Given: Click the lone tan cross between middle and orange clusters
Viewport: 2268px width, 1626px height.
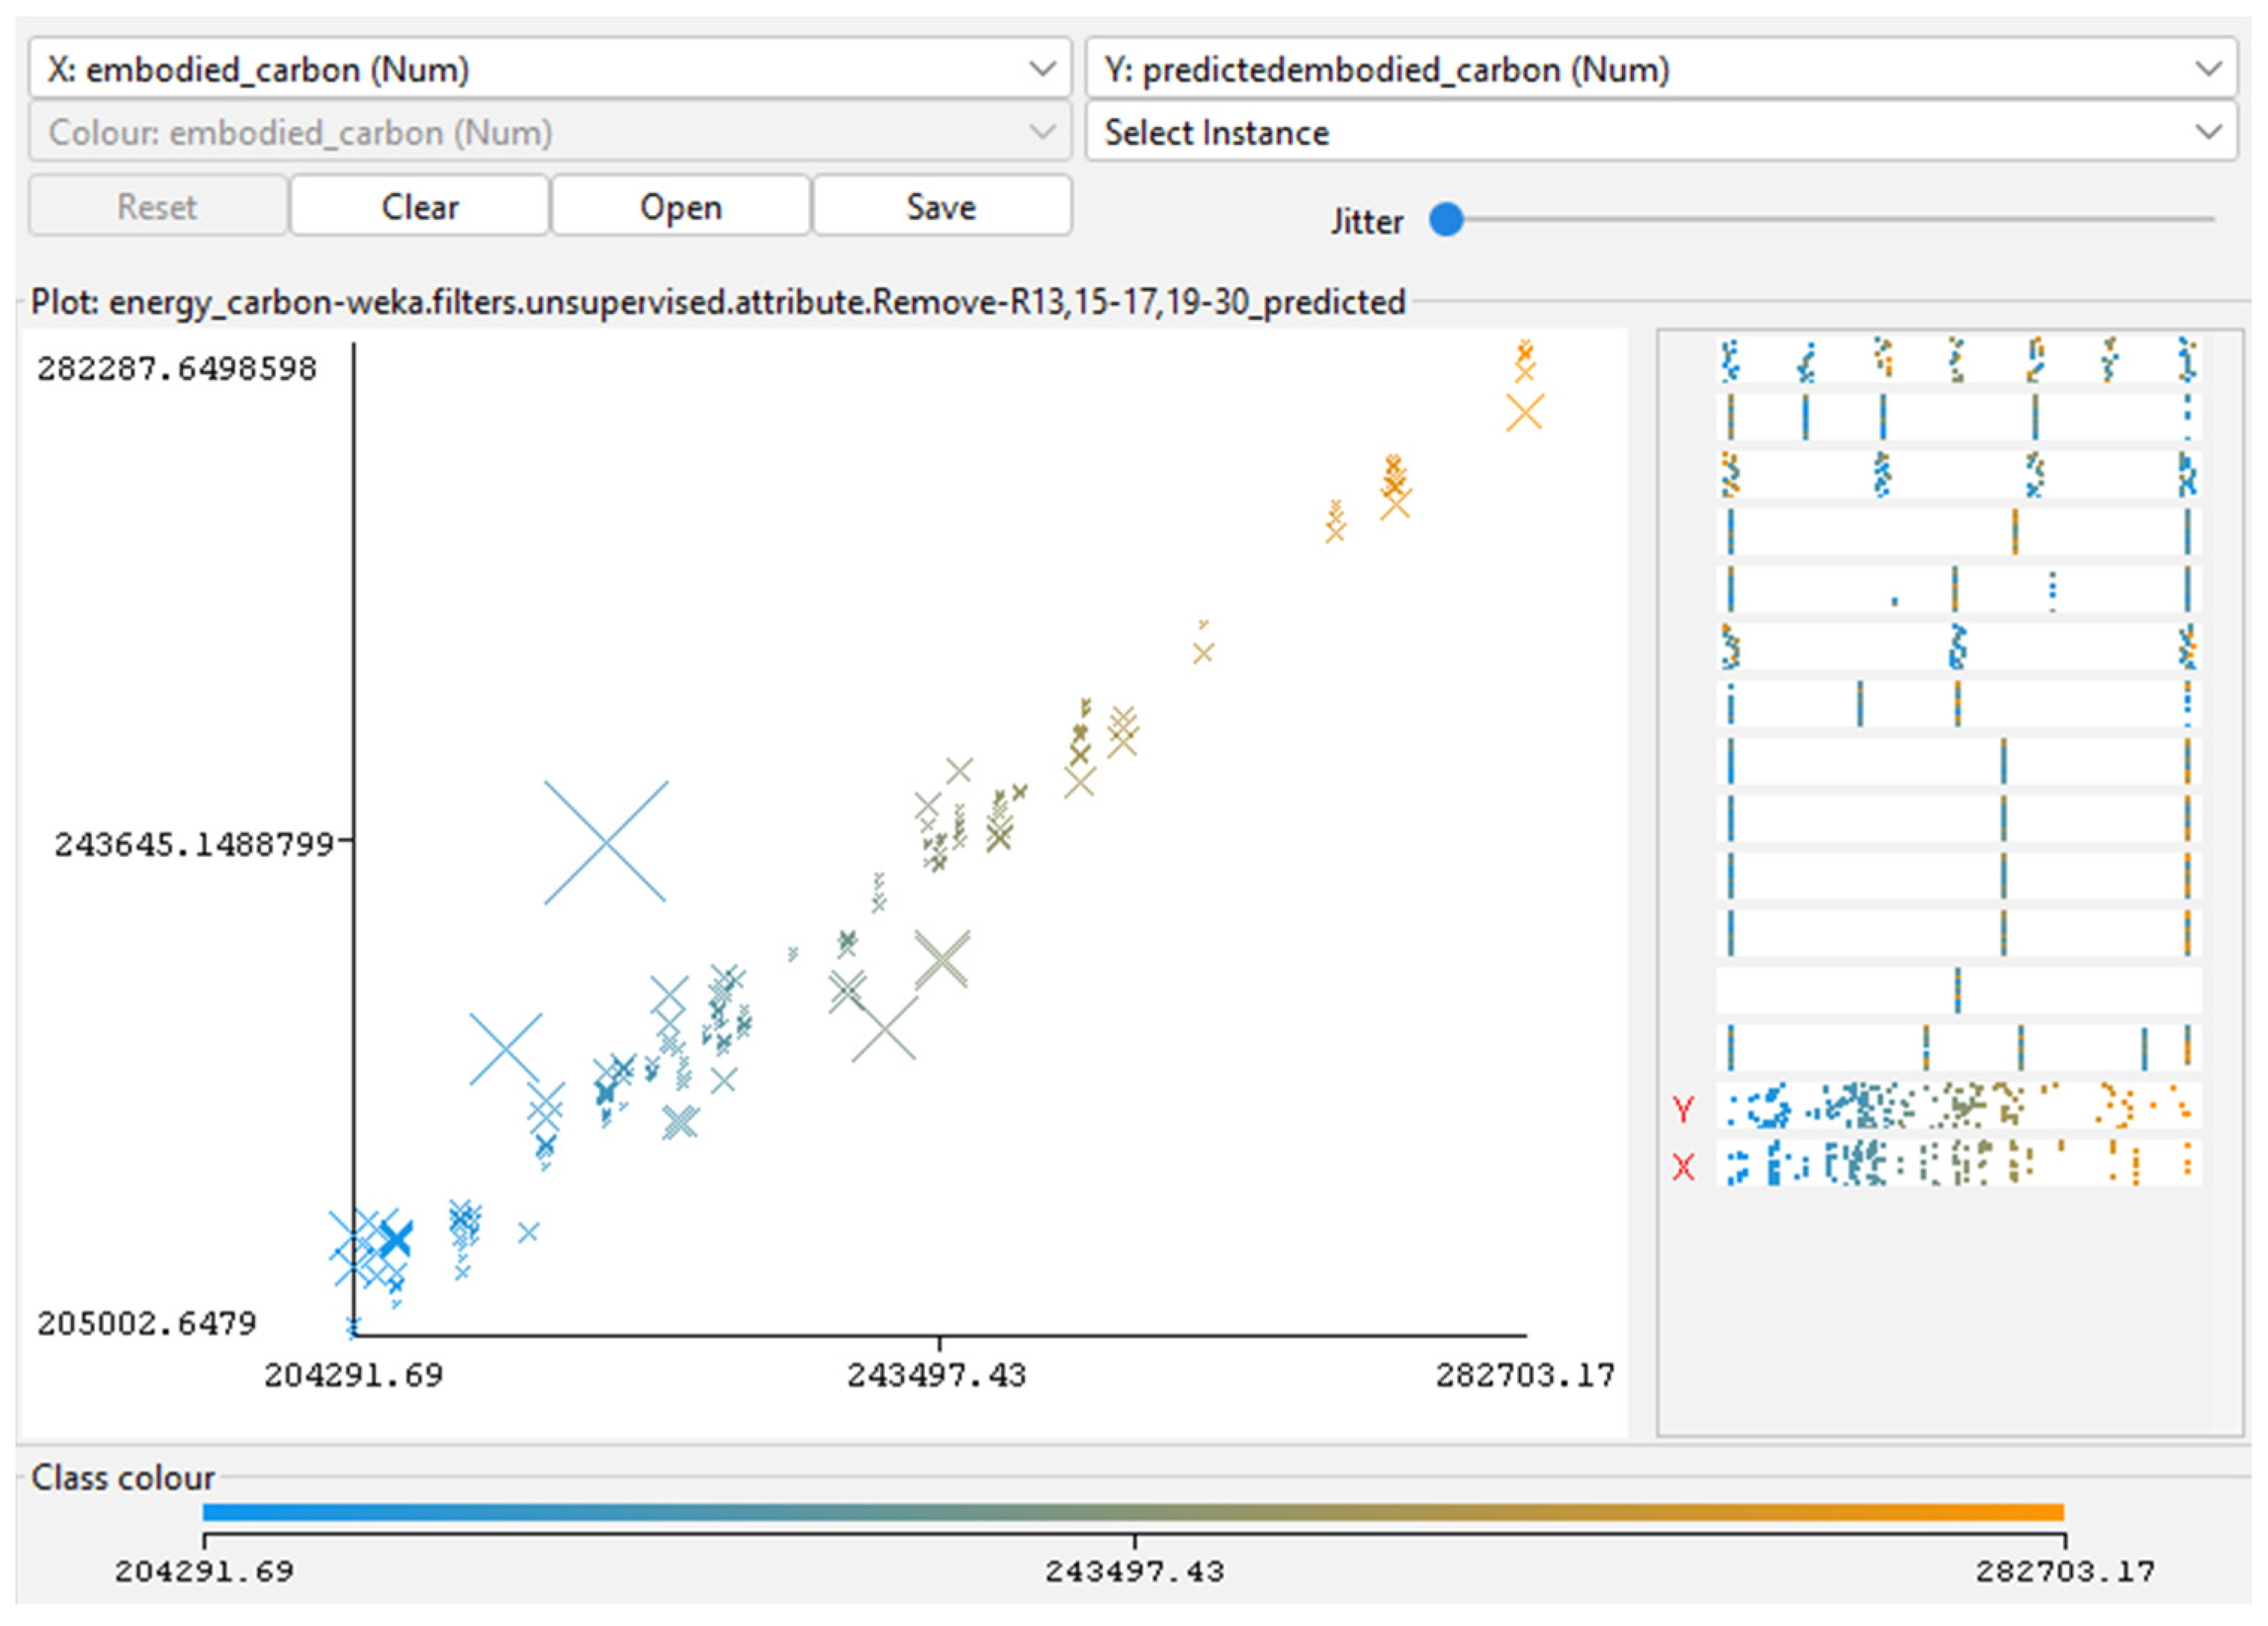Looking at the screenshot, I should click(x=1203, y=653).
